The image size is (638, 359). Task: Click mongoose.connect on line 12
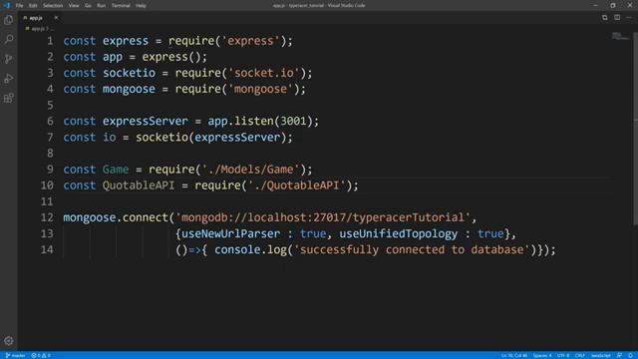[x=116, y=217]
